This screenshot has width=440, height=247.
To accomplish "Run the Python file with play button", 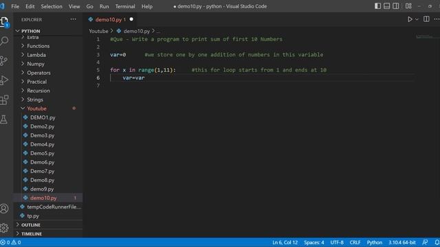I will click(x=410, y=19).
